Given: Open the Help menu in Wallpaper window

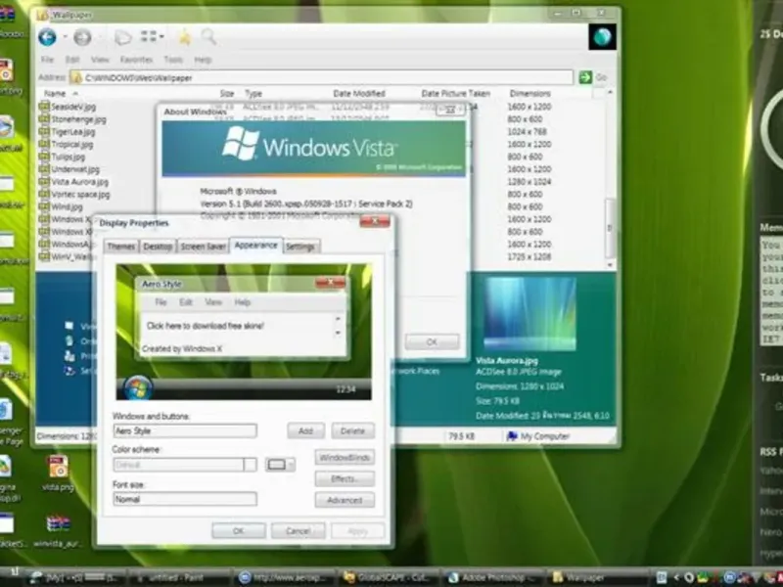Looking at the screenshot, I should 203,60.
